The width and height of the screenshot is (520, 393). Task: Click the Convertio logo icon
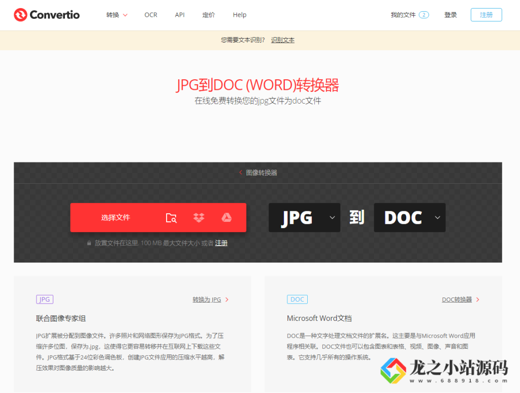click(20, 15)
